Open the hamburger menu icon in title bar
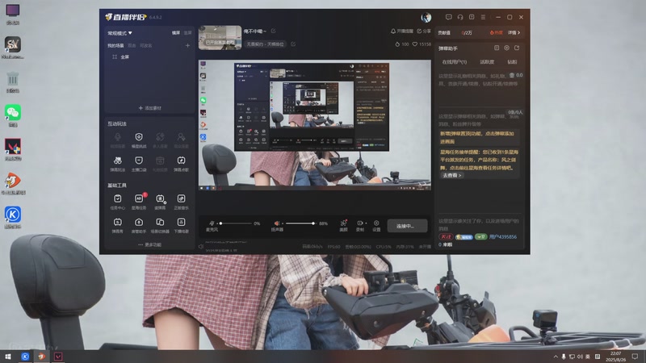The height and width of the screenshot is (363, 646). point(483,17)
